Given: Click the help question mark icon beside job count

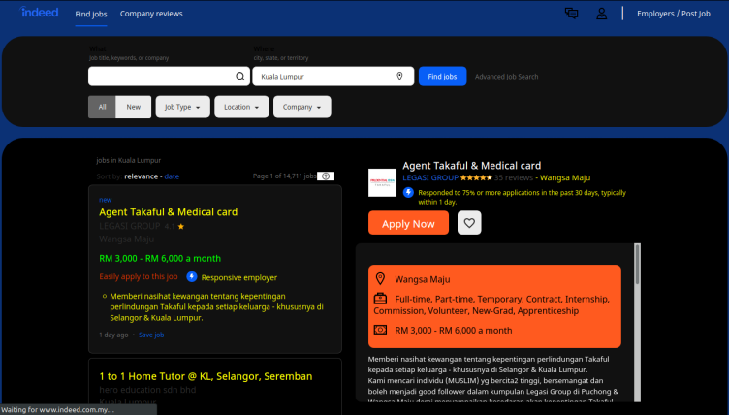Looking at the screenshot, I should tap(326, 176).
